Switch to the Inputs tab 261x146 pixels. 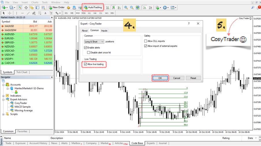click(x=104, y=31)
